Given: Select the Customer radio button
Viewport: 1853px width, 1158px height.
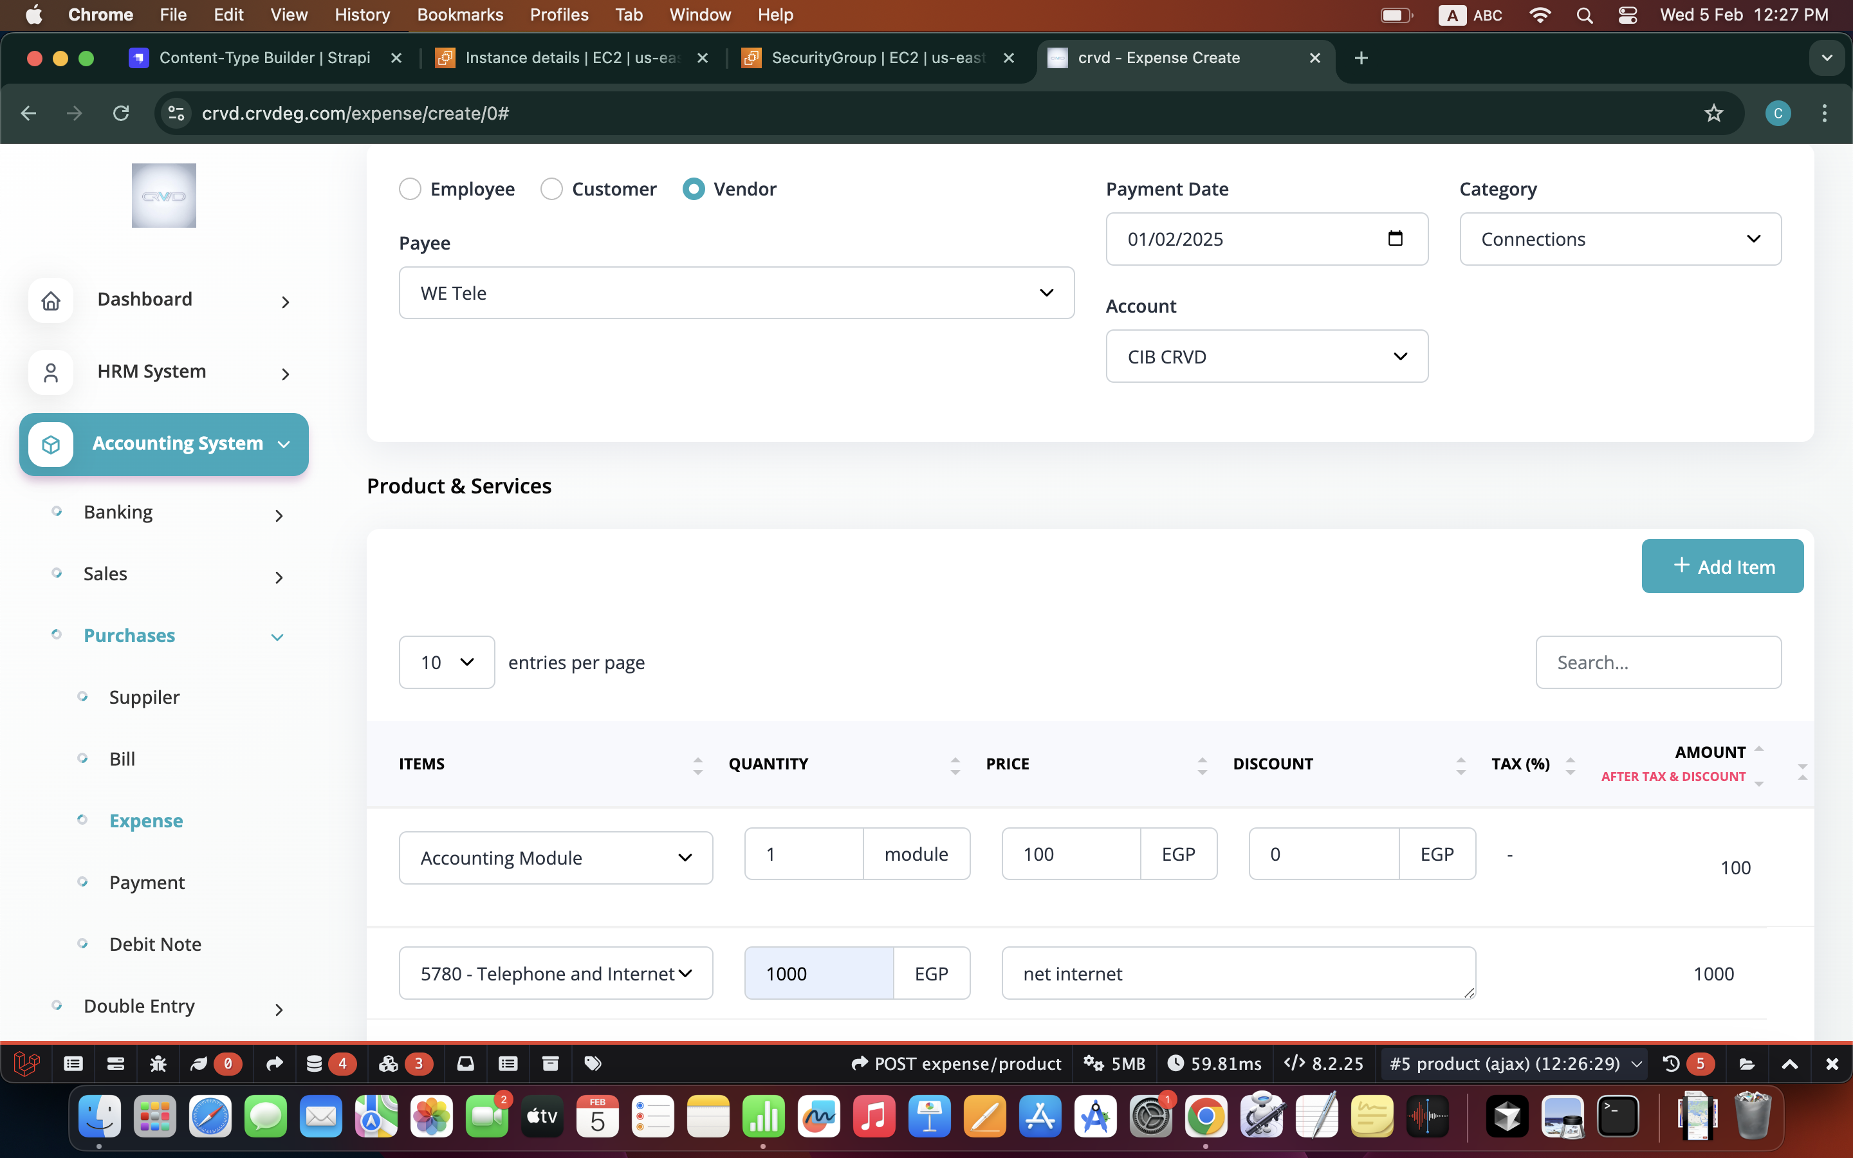Looking at the screenshot, I should point(551,189).
